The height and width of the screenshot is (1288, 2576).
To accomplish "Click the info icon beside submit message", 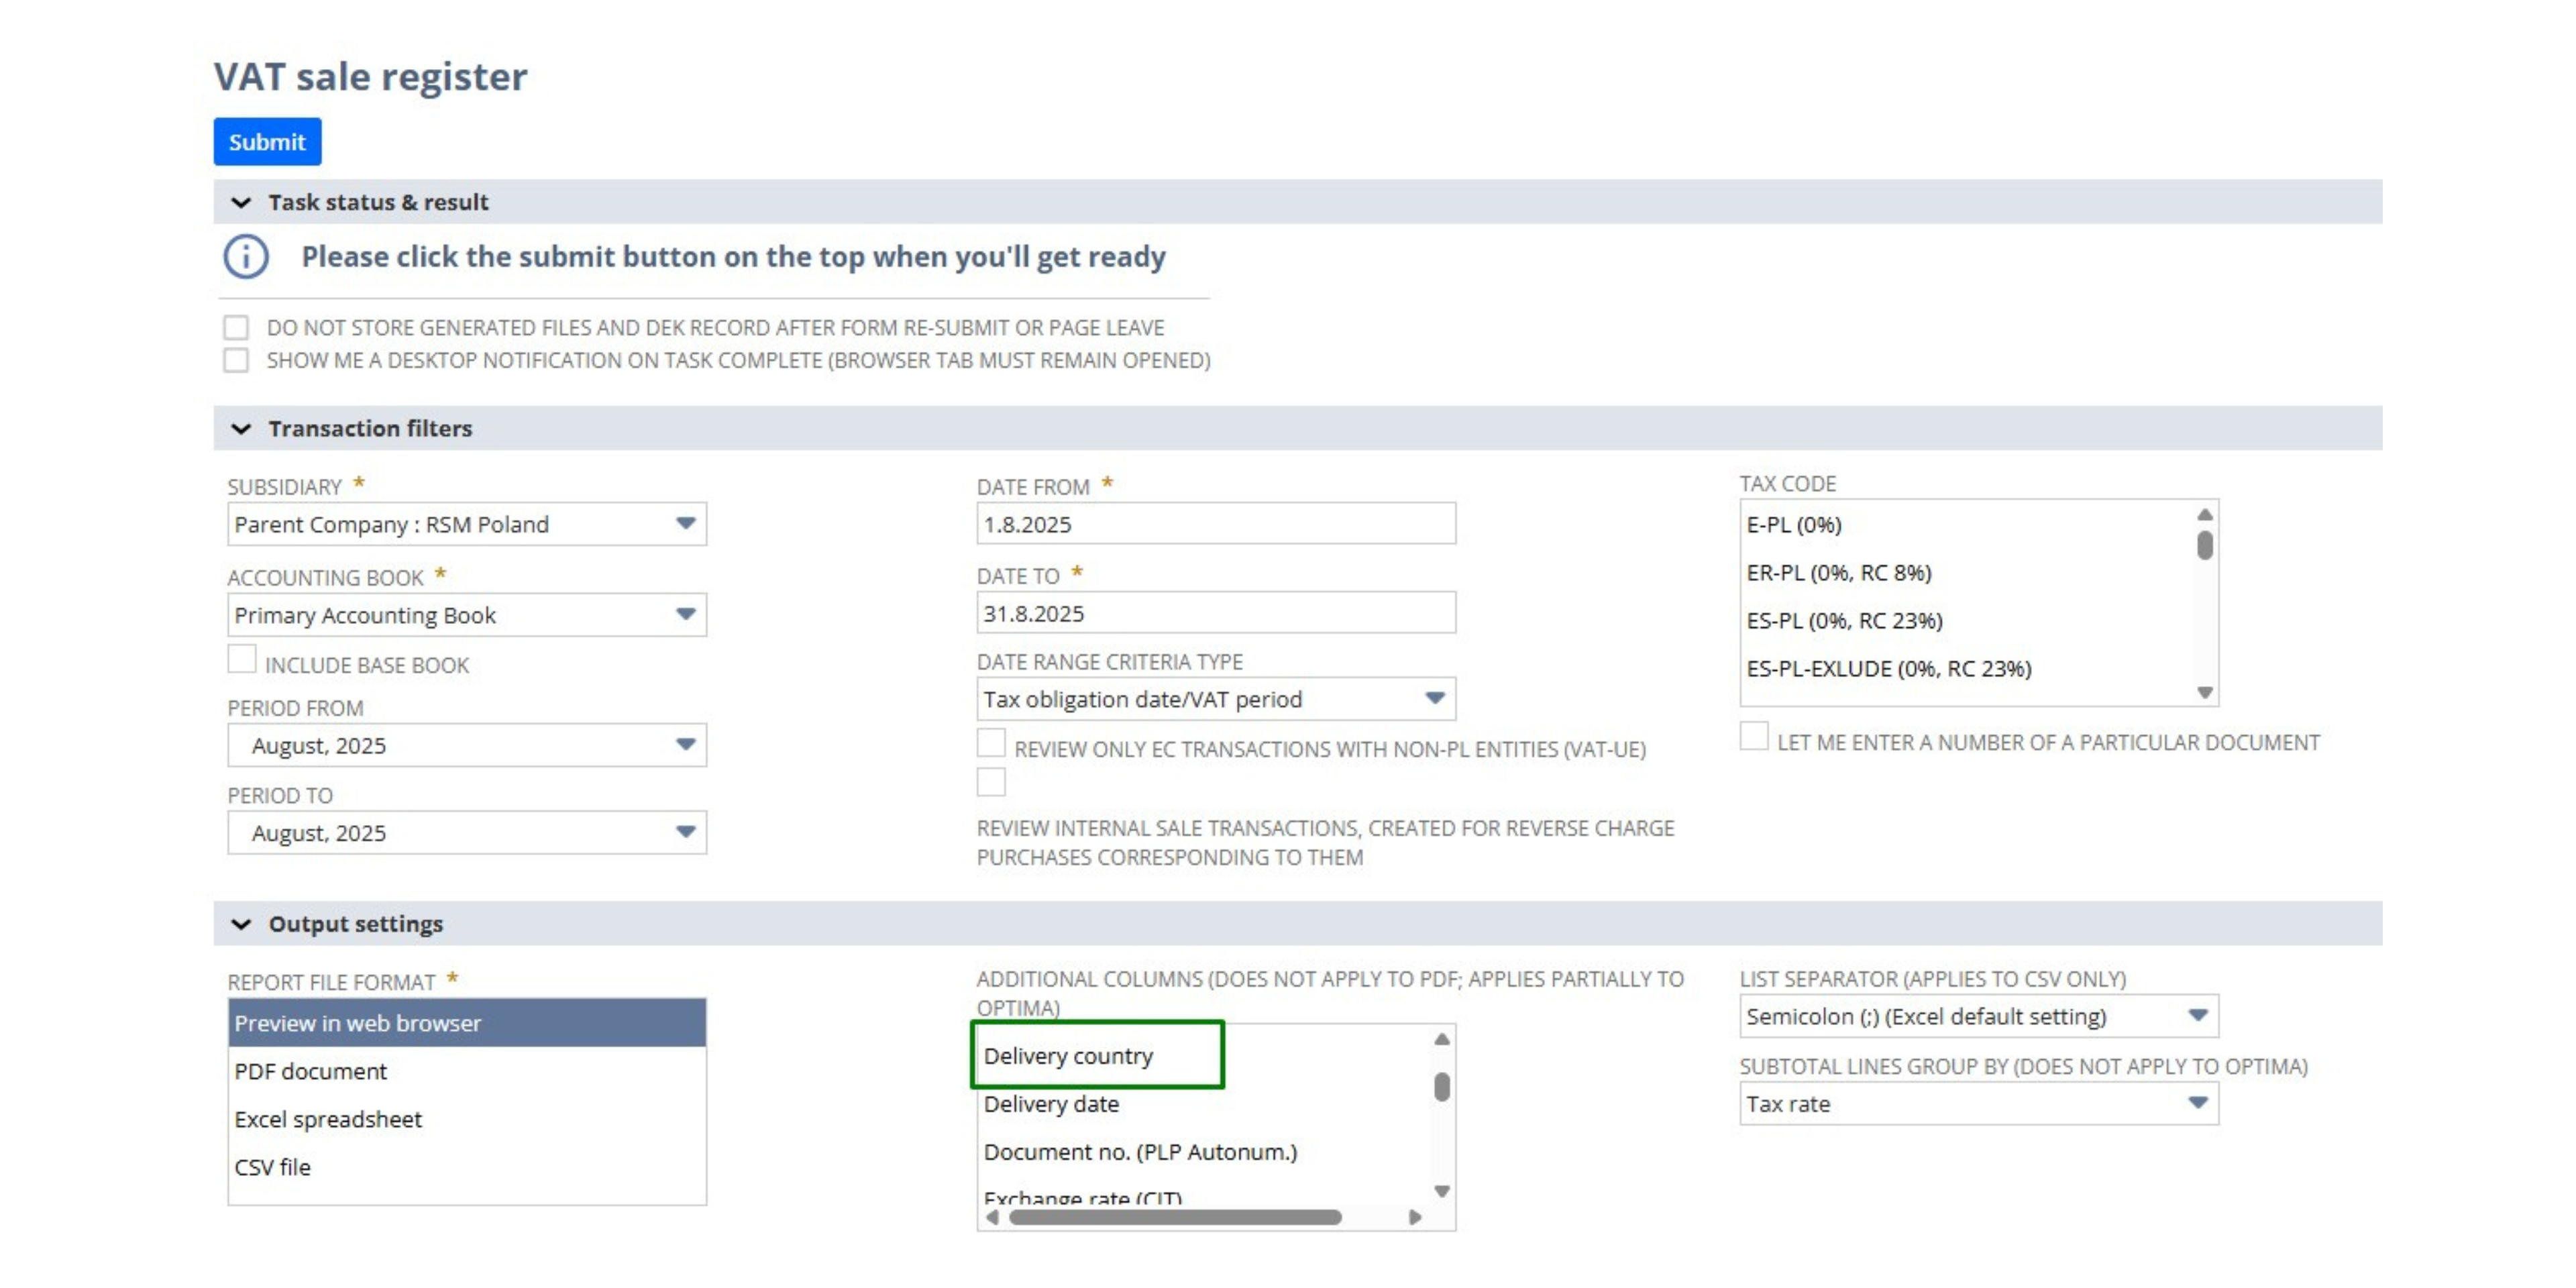I will pyautogui.click(x=245, y=257).
